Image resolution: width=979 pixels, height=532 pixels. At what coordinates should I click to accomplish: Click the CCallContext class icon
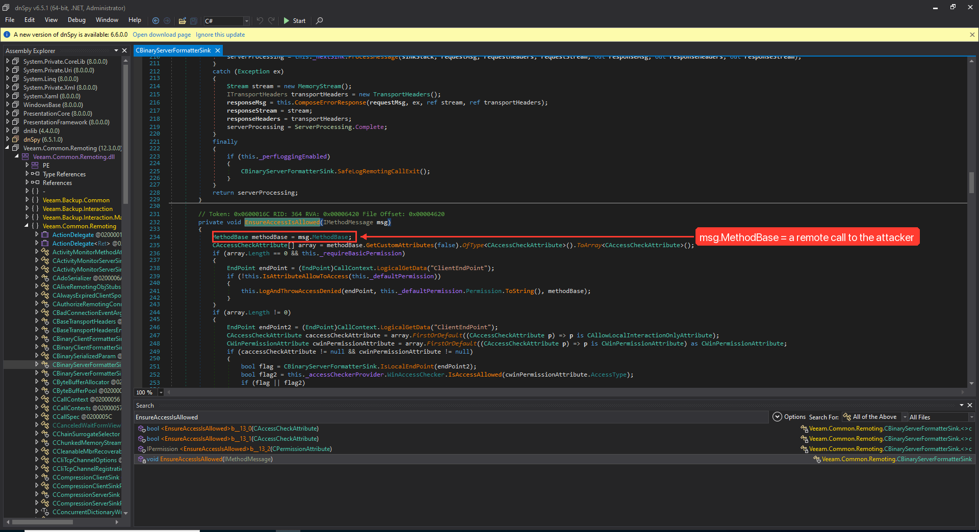[45, 400]
